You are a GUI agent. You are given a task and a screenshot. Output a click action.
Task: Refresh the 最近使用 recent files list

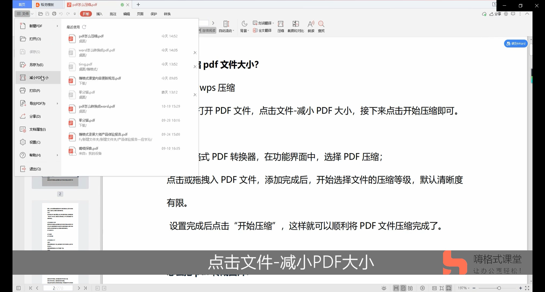(84, 27)
